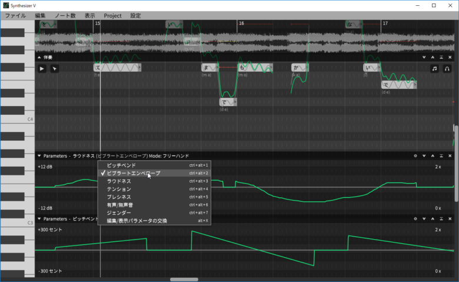This screenshot has height=282, width=459.
Task: Click measure marker 16 in the ruler
Action: (241, 23)
